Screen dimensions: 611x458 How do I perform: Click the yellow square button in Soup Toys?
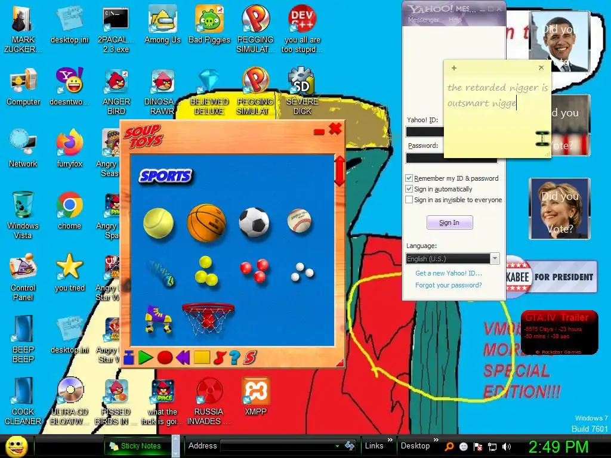pos(202,358)
